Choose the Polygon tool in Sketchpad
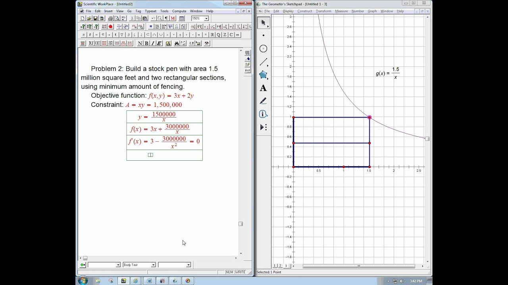Viewport: 508px width, 285px height. click(263, 75)
